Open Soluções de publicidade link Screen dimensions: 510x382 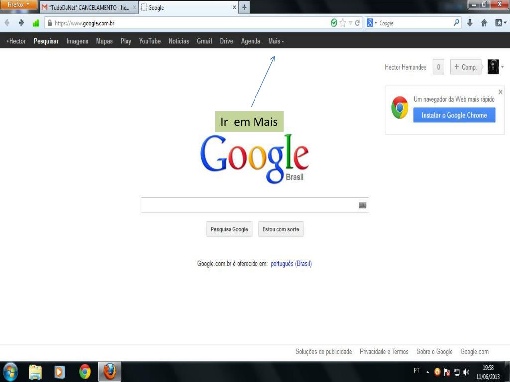point(324,352)
